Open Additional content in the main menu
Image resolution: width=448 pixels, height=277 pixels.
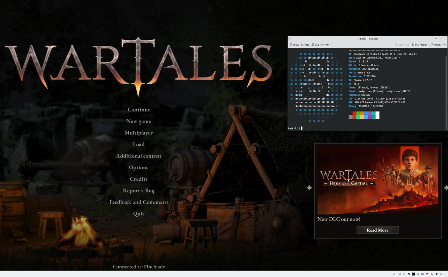click(x=139, y=156)
